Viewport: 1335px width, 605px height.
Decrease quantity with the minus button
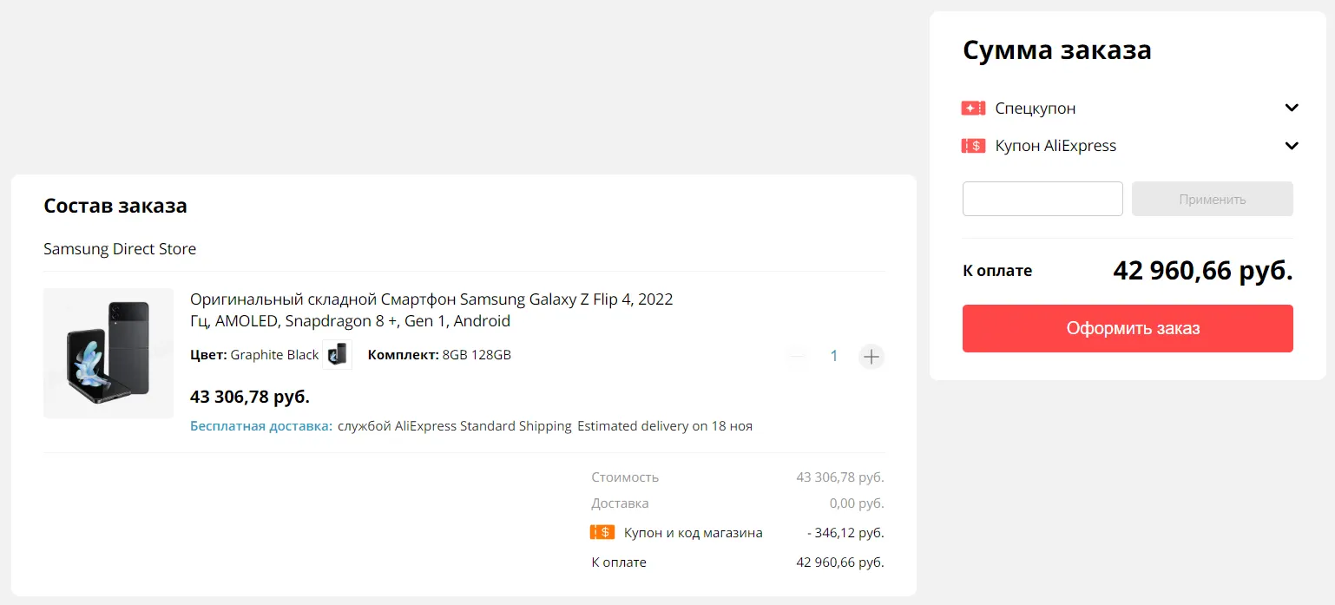coord(799,356)
